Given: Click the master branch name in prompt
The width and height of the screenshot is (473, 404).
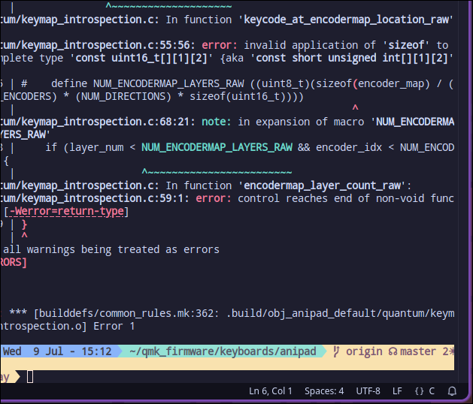Looking at the screenshot, I should click(418, 351).
